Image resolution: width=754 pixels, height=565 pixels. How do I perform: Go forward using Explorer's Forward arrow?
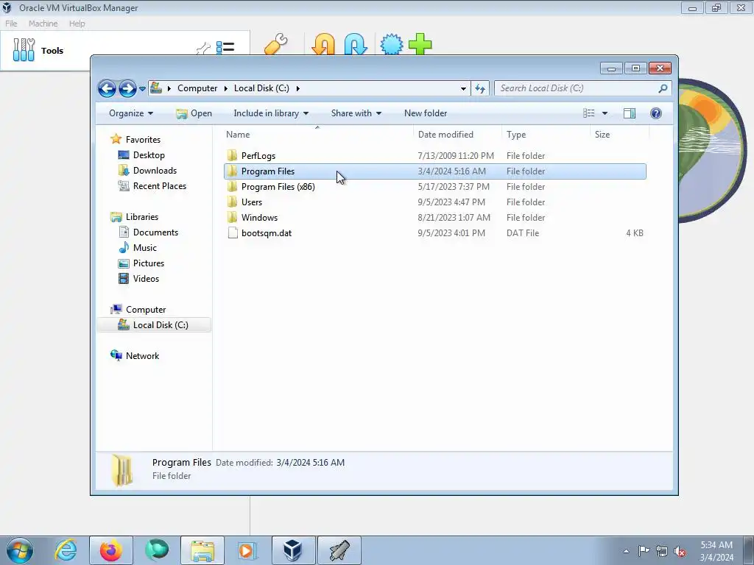(127, 88)
